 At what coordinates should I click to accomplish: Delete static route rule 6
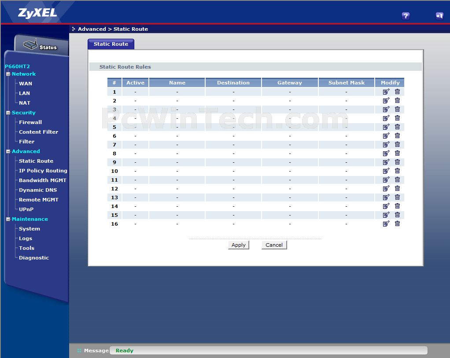(x=397, y=135)
